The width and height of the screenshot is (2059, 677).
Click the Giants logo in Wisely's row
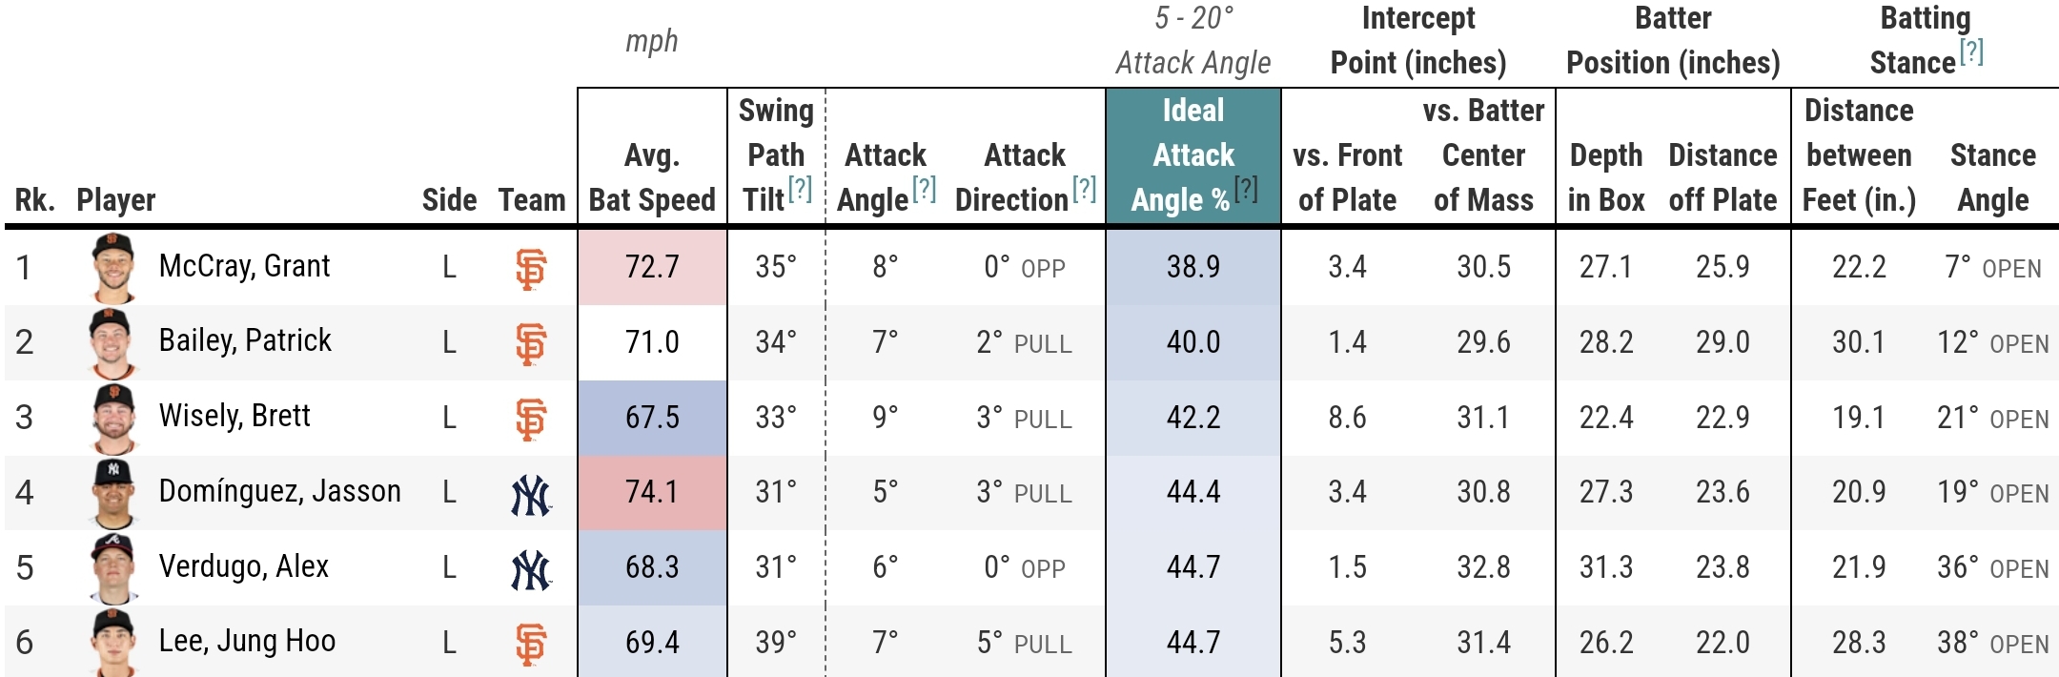point(530,419)
